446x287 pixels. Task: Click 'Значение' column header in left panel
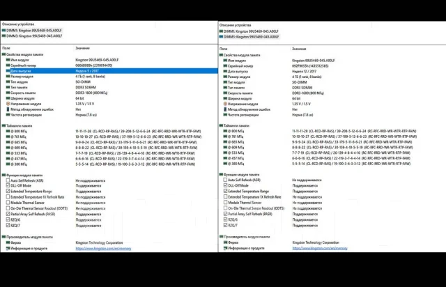[x=82, y=48]
